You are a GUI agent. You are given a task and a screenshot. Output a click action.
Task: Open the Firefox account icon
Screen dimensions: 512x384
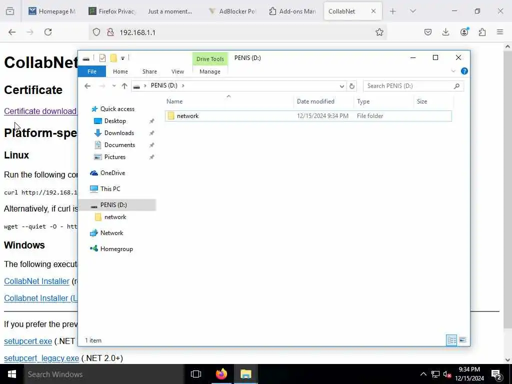(464, 31)
